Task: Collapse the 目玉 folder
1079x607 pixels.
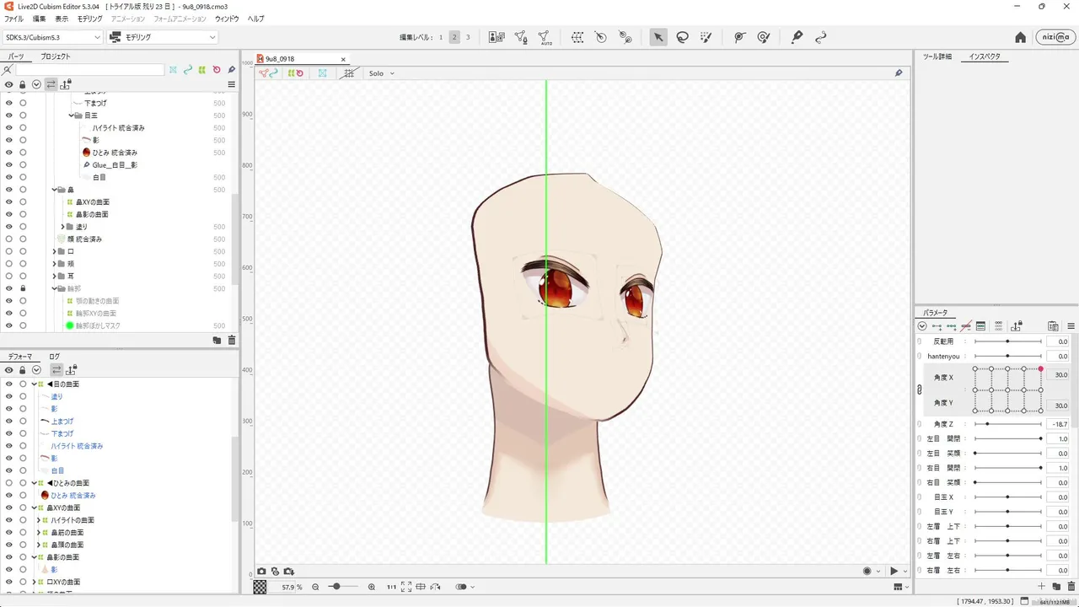Action: coord(72,115)
